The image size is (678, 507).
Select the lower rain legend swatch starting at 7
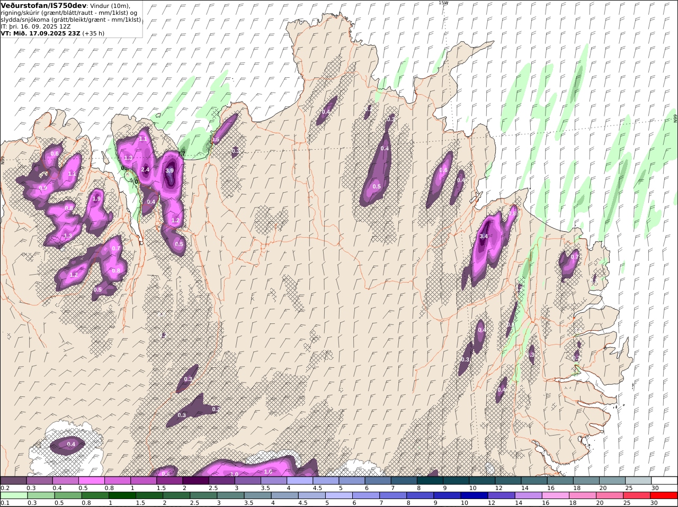click(x=392, y=496)
